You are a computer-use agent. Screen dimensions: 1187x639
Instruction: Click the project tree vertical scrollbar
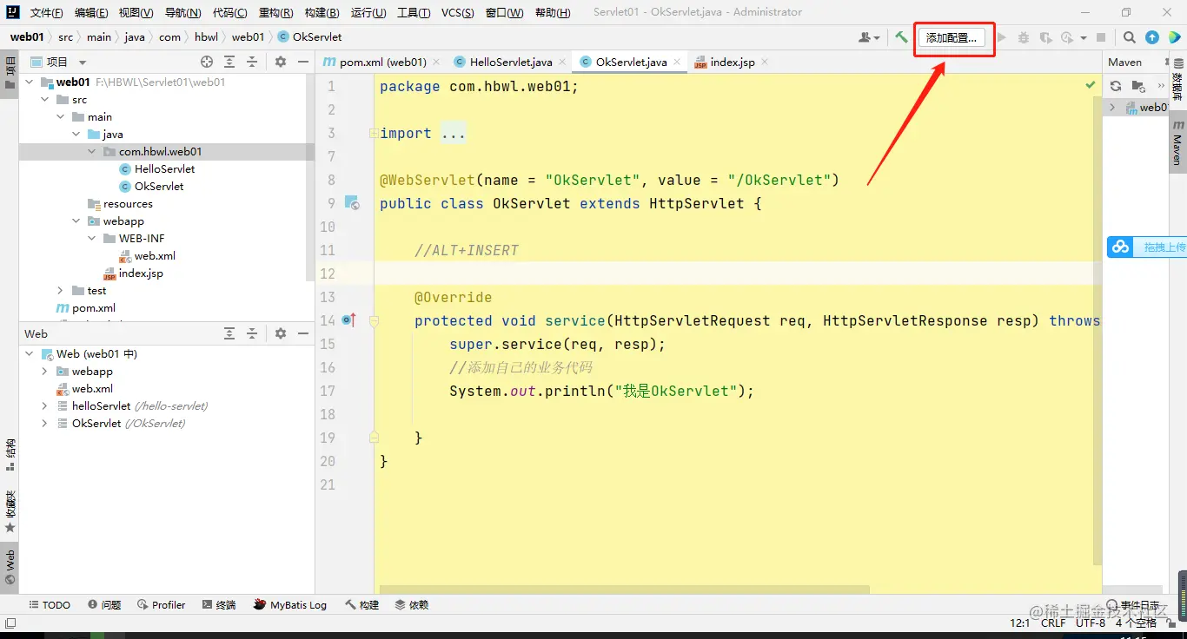pos(311,178)
